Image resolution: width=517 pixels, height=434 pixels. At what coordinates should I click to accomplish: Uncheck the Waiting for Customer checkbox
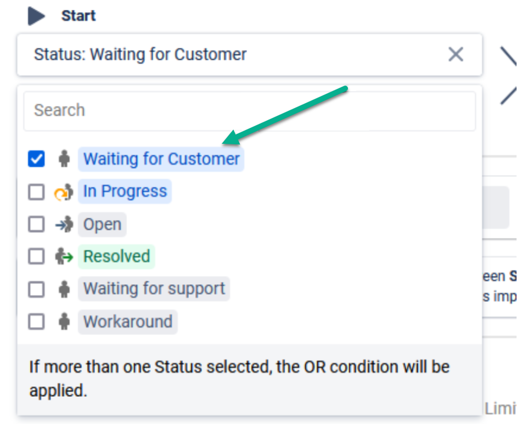point(37,159)
